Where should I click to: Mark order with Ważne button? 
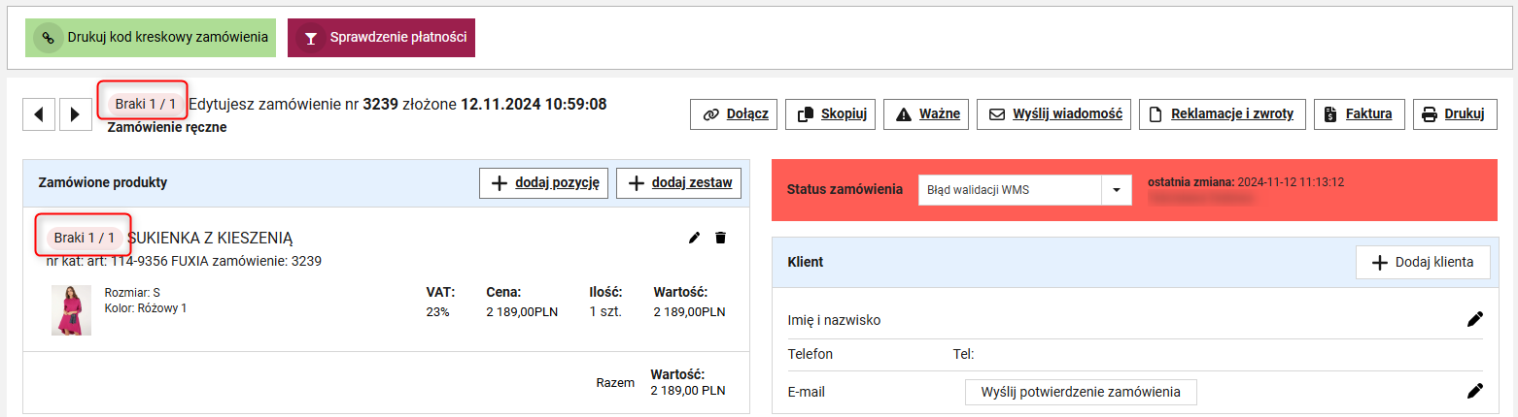(x=927, y=113)
